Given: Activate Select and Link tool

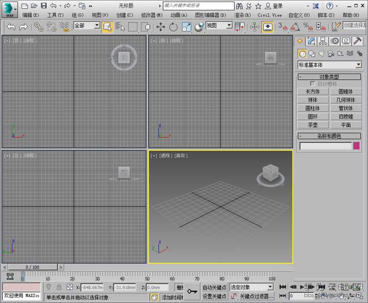Looking at the screenshot, I should tap(39, 27).
